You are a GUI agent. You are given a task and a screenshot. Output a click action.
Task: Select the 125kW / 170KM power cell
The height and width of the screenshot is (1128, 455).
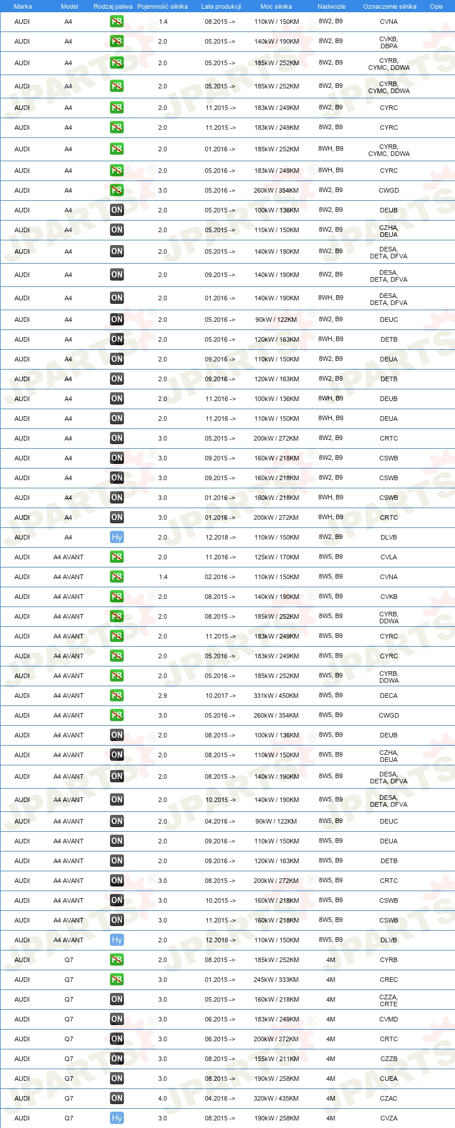[276, 557]
